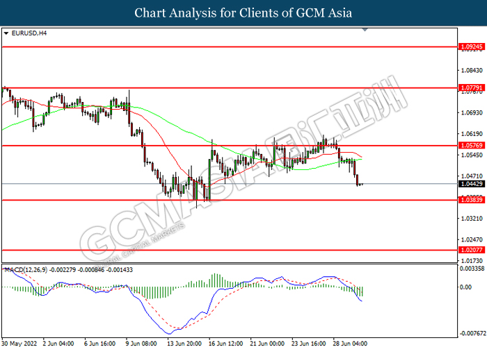This screenshot has height=347, width=487.
Task: Click the dropdown triangle beside EURUSD,H4
Action: click(x=6, y=33)
